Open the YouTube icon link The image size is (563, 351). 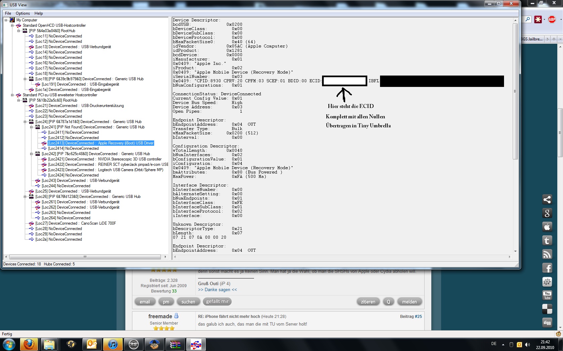tap(547, 295)
